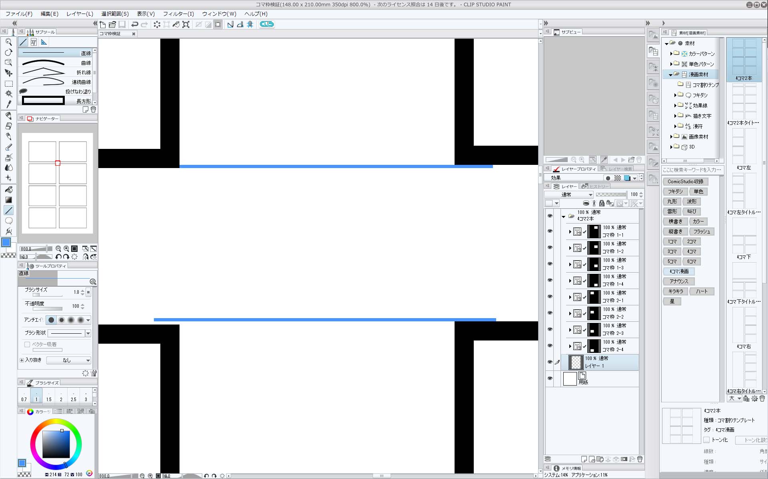The width and height of the screenshot is (768, 479).
Task: Select the fill bucket tool
Action: pyautogui.click(x=8, y=190)
